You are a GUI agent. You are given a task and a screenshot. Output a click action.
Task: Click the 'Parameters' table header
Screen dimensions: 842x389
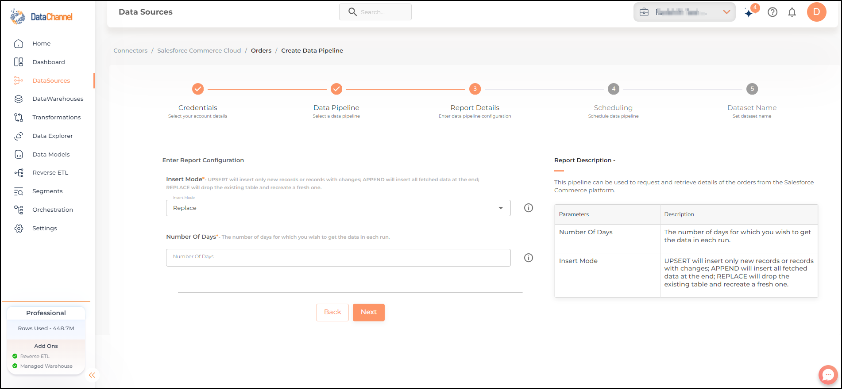coord(574,214)
